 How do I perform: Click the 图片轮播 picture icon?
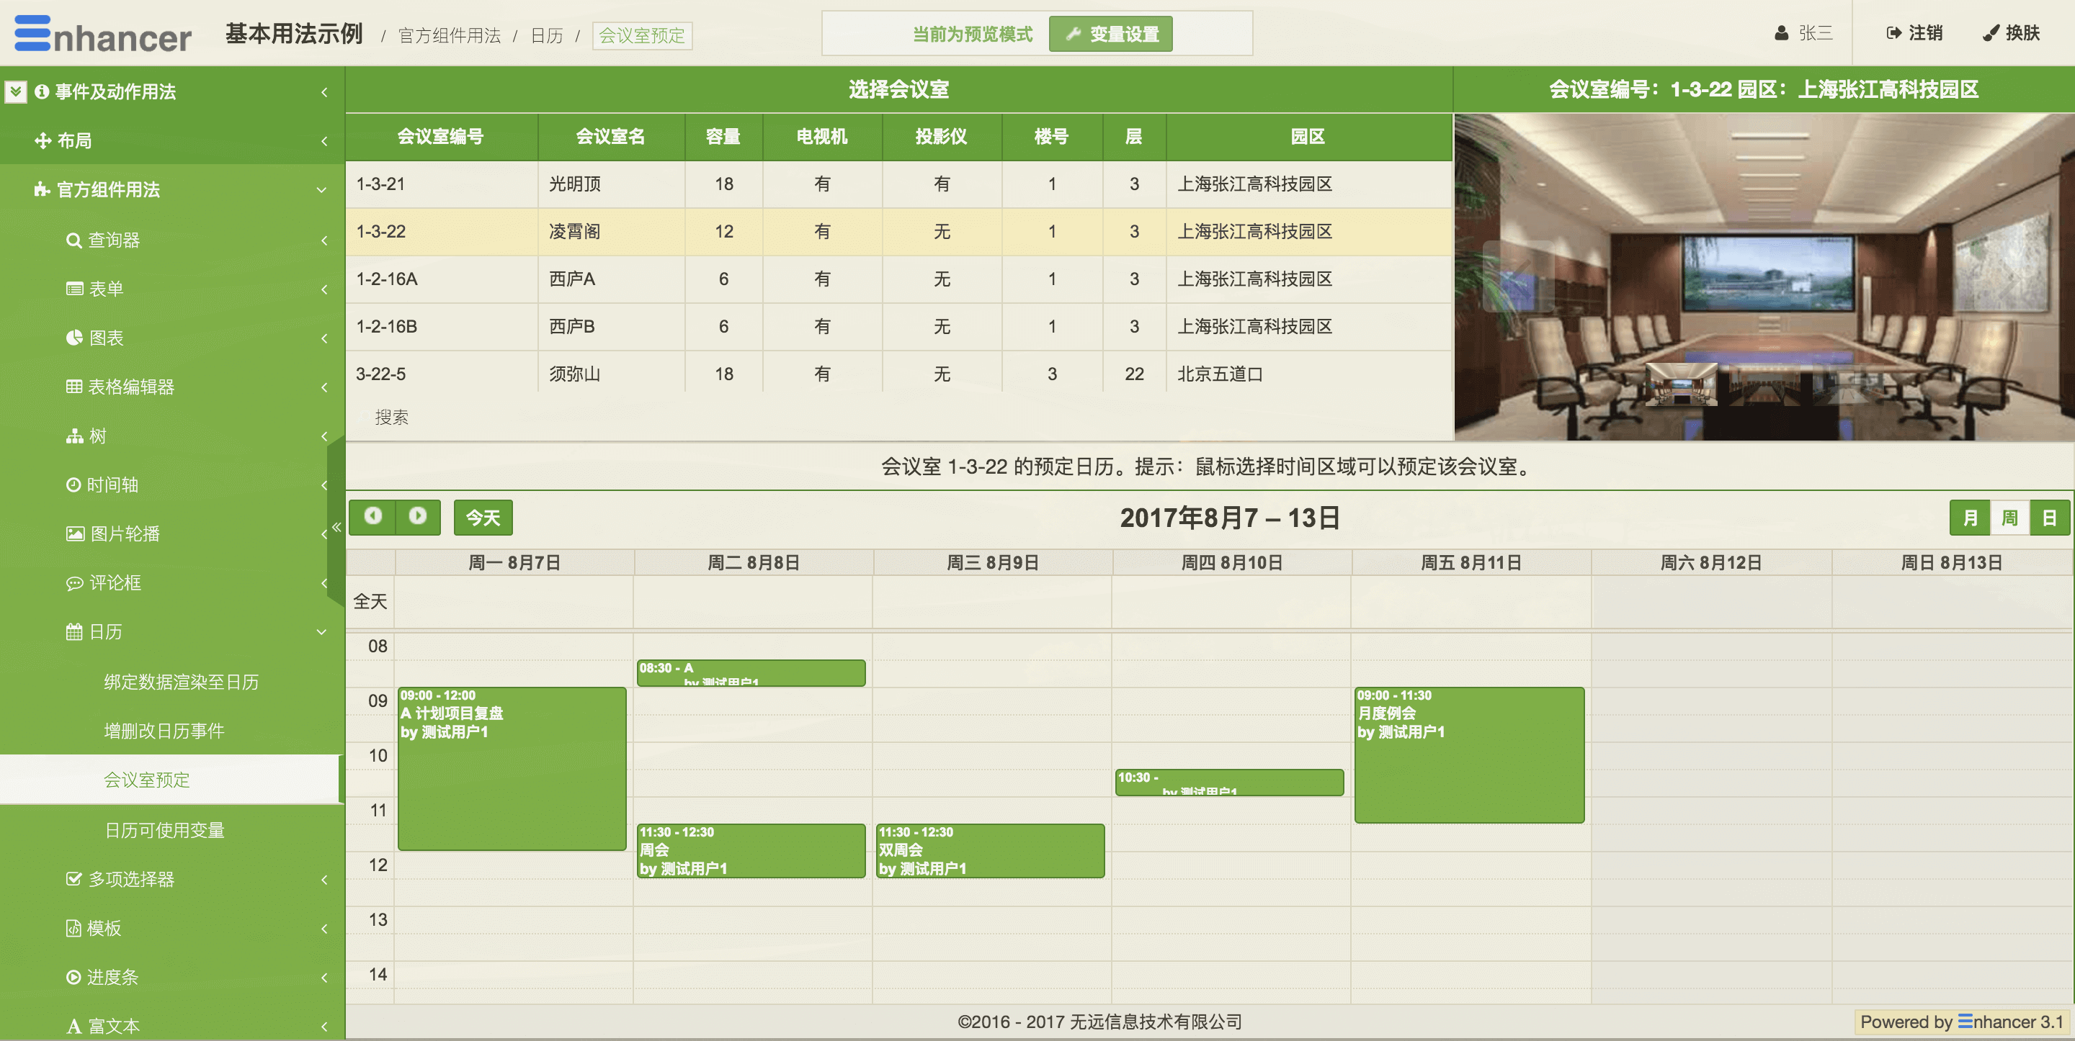[x=75, y=533]
